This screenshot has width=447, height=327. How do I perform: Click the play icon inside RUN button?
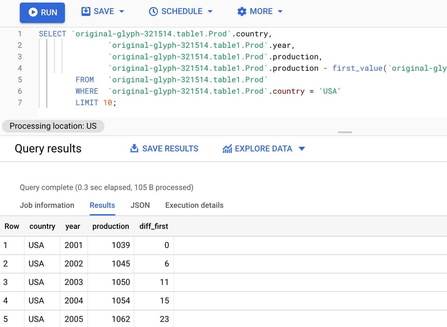coord(33,12)
